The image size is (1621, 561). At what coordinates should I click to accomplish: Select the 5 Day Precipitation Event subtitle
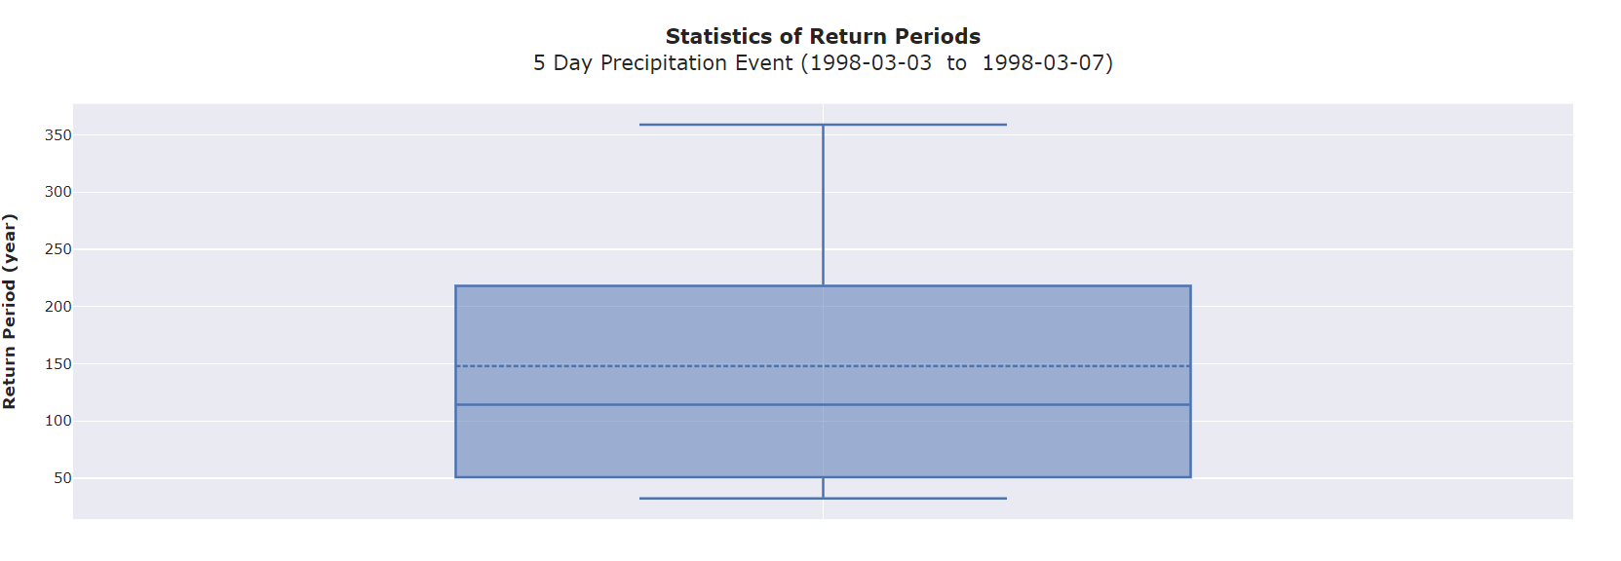(823, 63)
